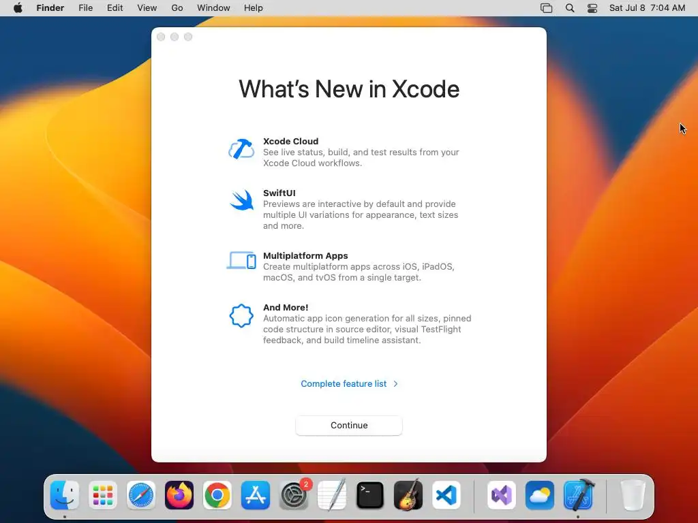Launch GarageBand from the Dock
Image resolution: width=698 pixels, height=523 pixels.
tap(408, 495)
